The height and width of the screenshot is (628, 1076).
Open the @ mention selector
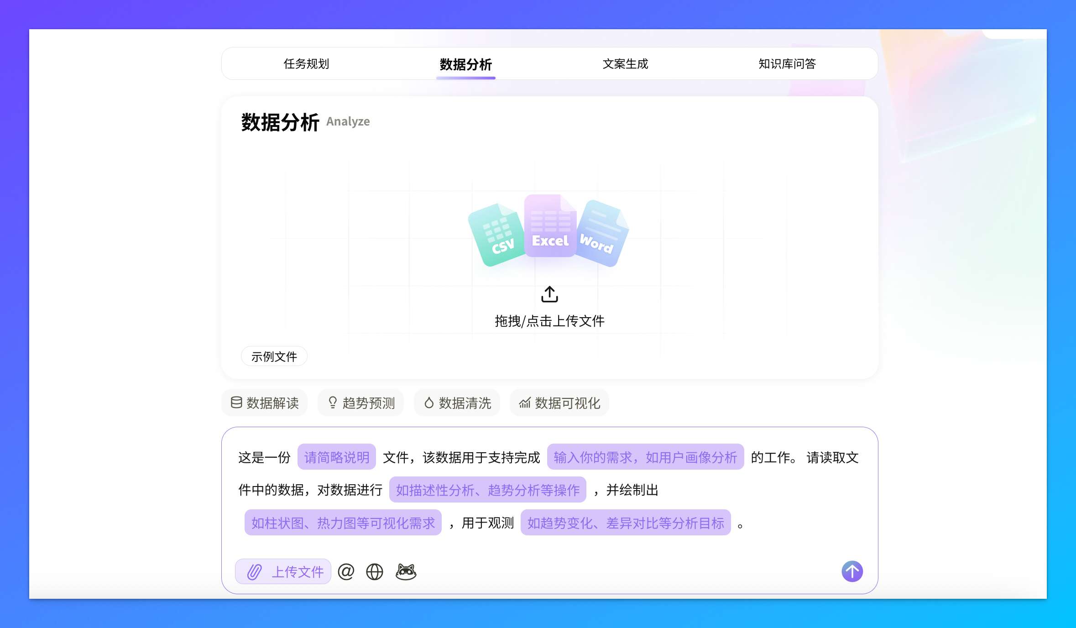(x=346, y=571)
